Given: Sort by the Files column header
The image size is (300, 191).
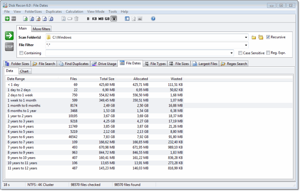Looking at the screenshot, I should click(x=68, y=79).
